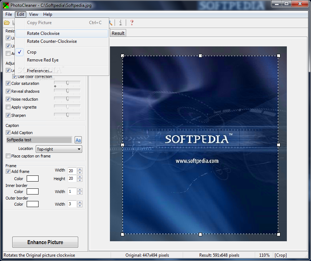Click the top-left crop handle

pyautogui.click(x=123, y=56)
